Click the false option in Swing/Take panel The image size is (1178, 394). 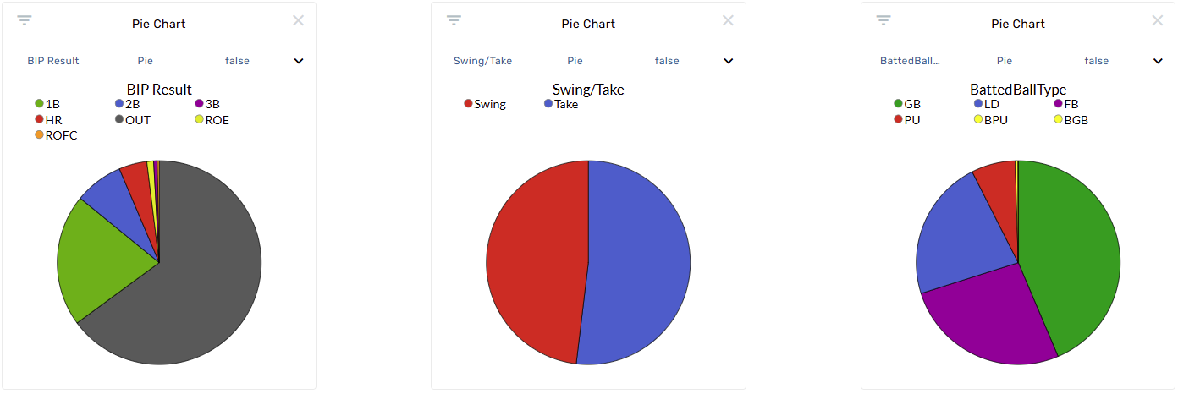[x=667, y=61]
